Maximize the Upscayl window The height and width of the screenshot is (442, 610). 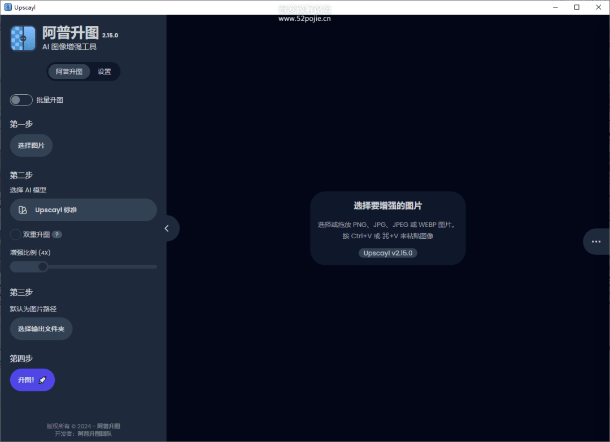point(577,7)
